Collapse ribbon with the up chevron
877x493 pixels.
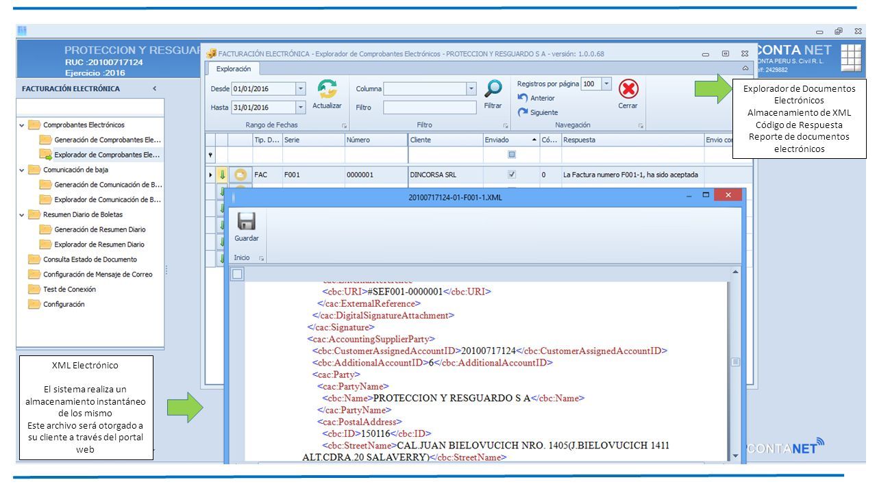pos(745,68)
